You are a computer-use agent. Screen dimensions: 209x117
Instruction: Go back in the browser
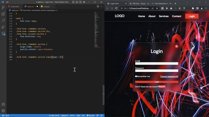(x=107, y=8)
